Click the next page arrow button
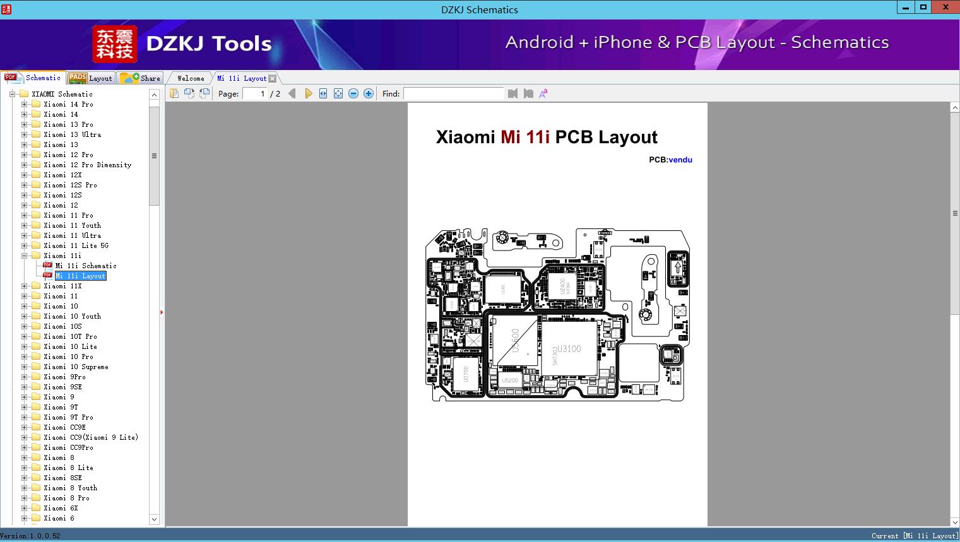Image resolution: width=960 pixels, height=542 pixels. click(309, 93)
